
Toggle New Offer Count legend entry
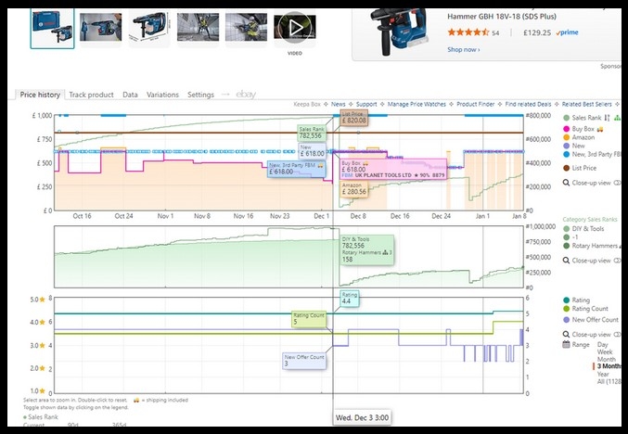[x=591, y=320]
